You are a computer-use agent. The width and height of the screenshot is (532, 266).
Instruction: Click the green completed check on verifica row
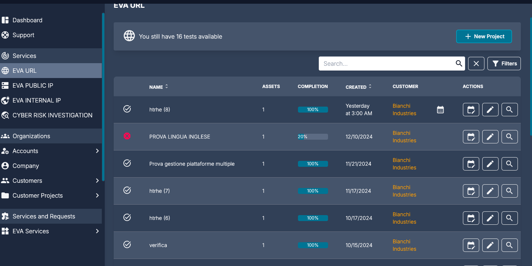tap(127, 244)
